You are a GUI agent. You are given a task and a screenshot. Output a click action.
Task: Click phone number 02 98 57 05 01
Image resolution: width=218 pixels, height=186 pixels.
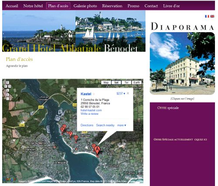click(x=90, y=107)
